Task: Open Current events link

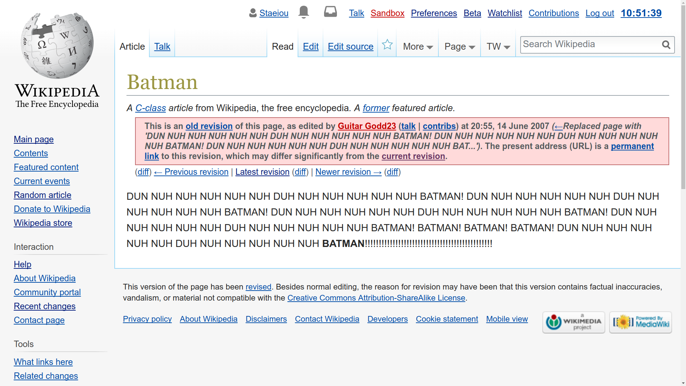Action: coord(42,181)
